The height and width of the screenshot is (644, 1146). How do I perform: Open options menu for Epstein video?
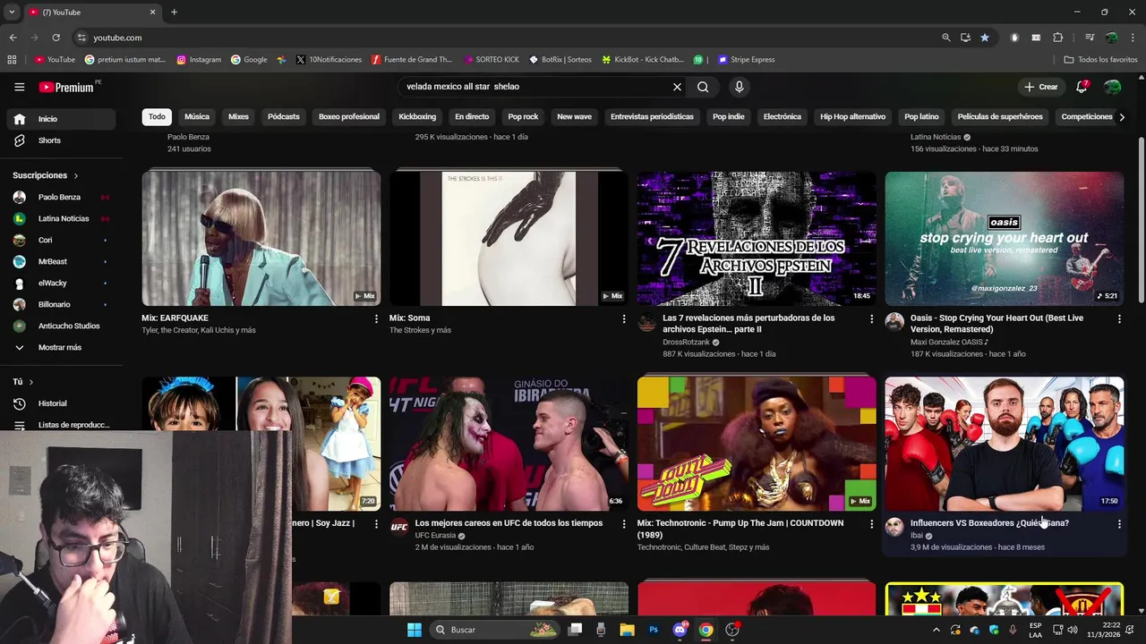(x=871, y=318)
